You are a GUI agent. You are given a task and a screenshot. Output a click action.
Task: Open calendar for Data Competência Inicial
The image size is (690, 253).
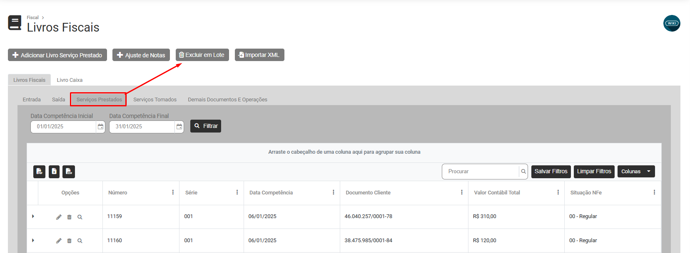pyautogui.click(x=100, y=127)
